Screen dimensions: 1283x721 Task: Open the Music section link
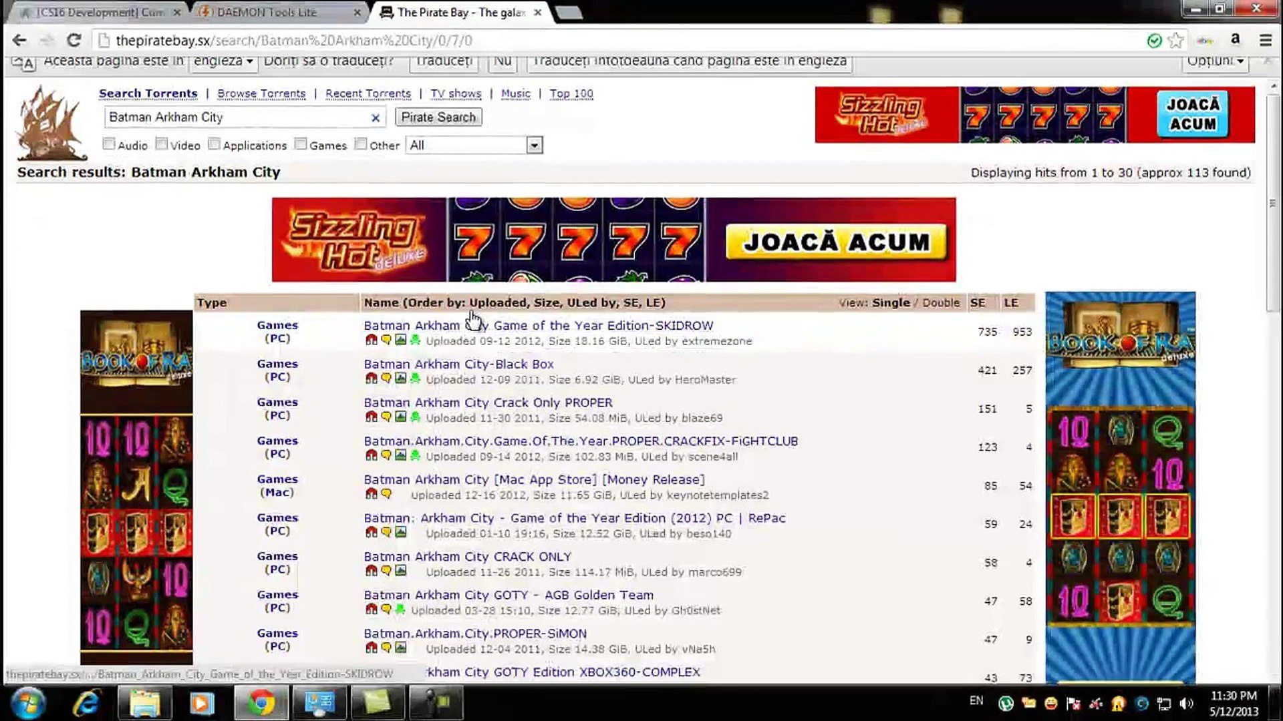pos(516,93)
